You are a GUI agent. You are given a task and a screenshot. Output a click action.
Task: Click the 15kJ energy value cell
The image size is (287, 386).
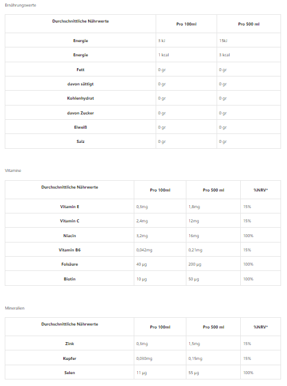[x=223, y=41]
